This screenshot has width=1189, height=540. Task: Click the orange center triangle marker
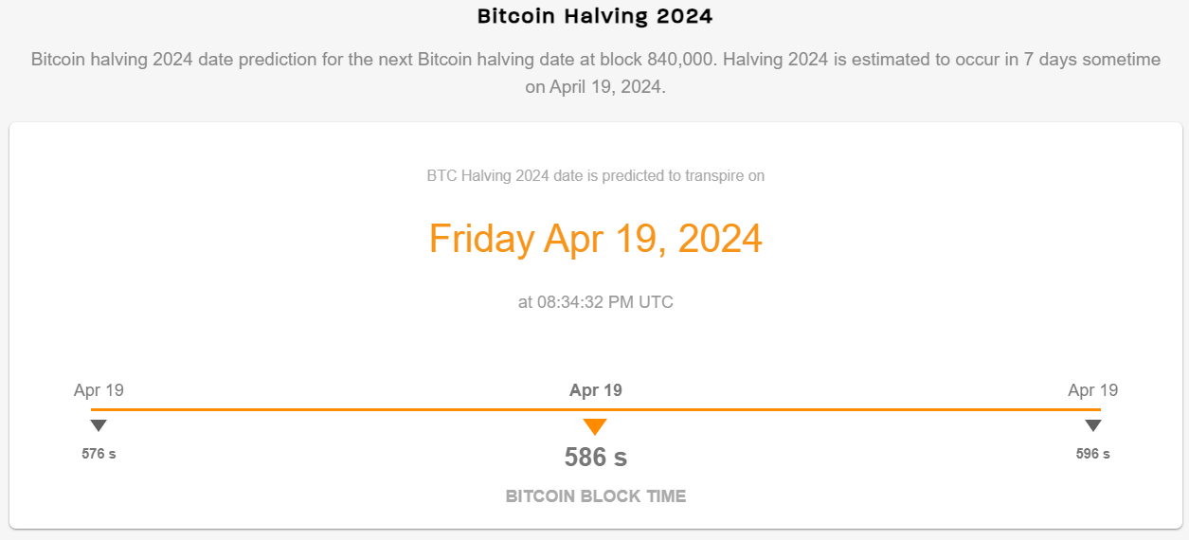[x=595, y=426]
